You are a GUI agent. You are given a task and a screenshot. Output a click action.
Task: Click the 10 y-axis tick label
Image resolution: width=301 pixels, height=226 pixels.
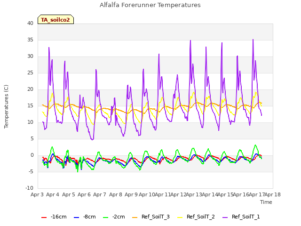point(30,122)
